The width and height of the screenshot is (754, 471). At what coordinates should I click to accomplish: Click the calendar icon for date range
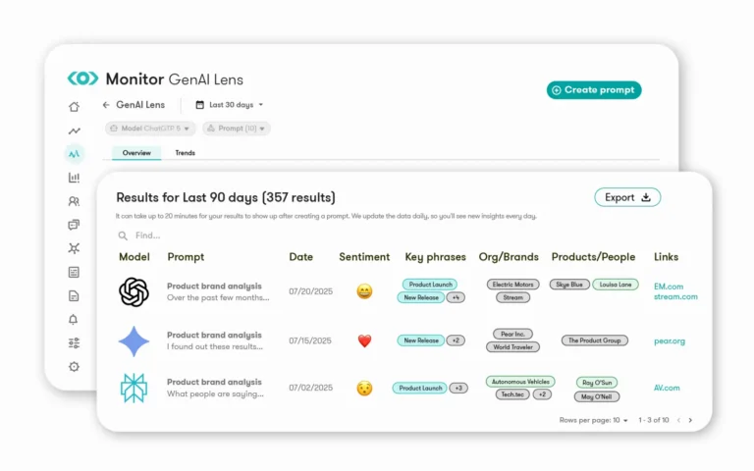click(199, 104)
